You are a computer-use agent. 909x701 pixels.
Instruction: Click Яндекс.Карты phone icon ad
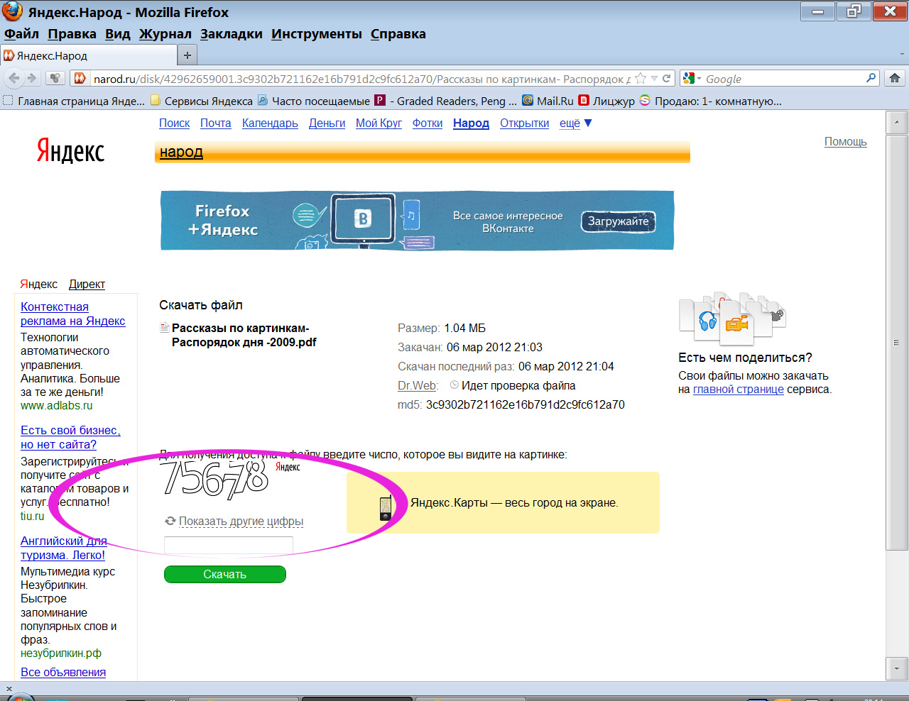[x=386, y=507]
